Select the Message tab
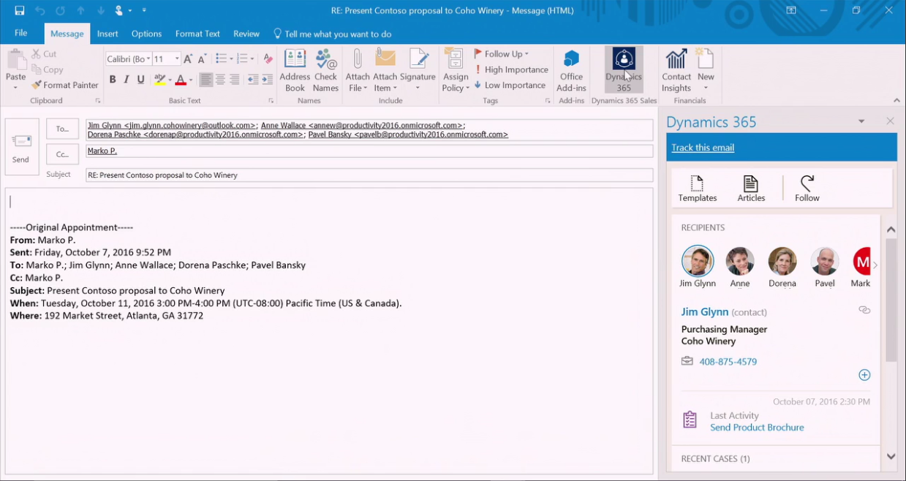This screenshot has width=906, height=481. point(67,34)
